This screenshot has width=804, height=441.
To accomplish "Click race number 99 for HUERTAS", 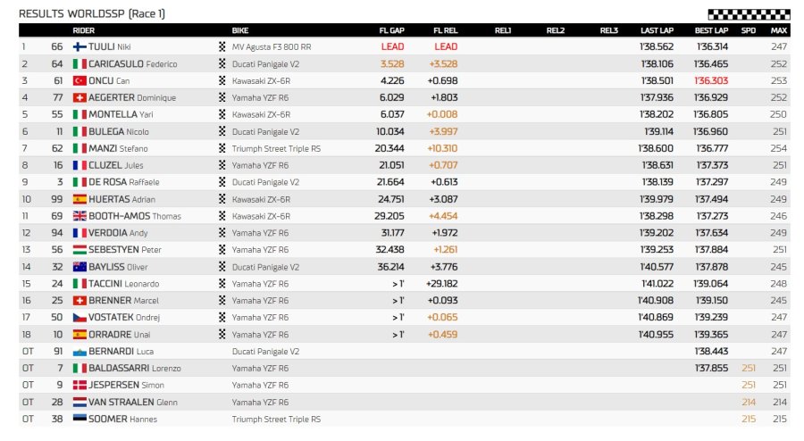I will click(57, 199).
